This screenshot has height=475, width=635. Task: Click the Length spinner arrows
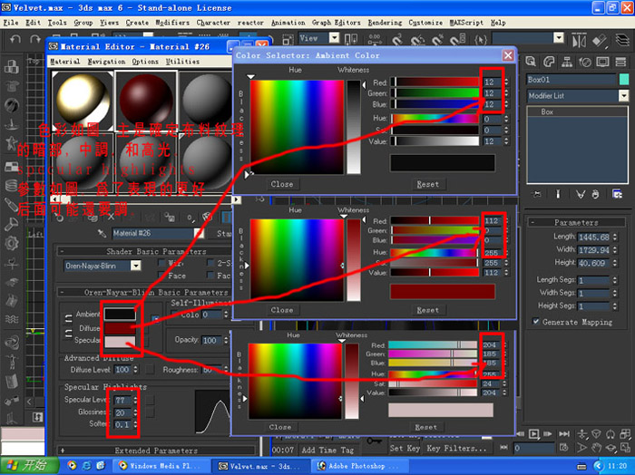615,237
